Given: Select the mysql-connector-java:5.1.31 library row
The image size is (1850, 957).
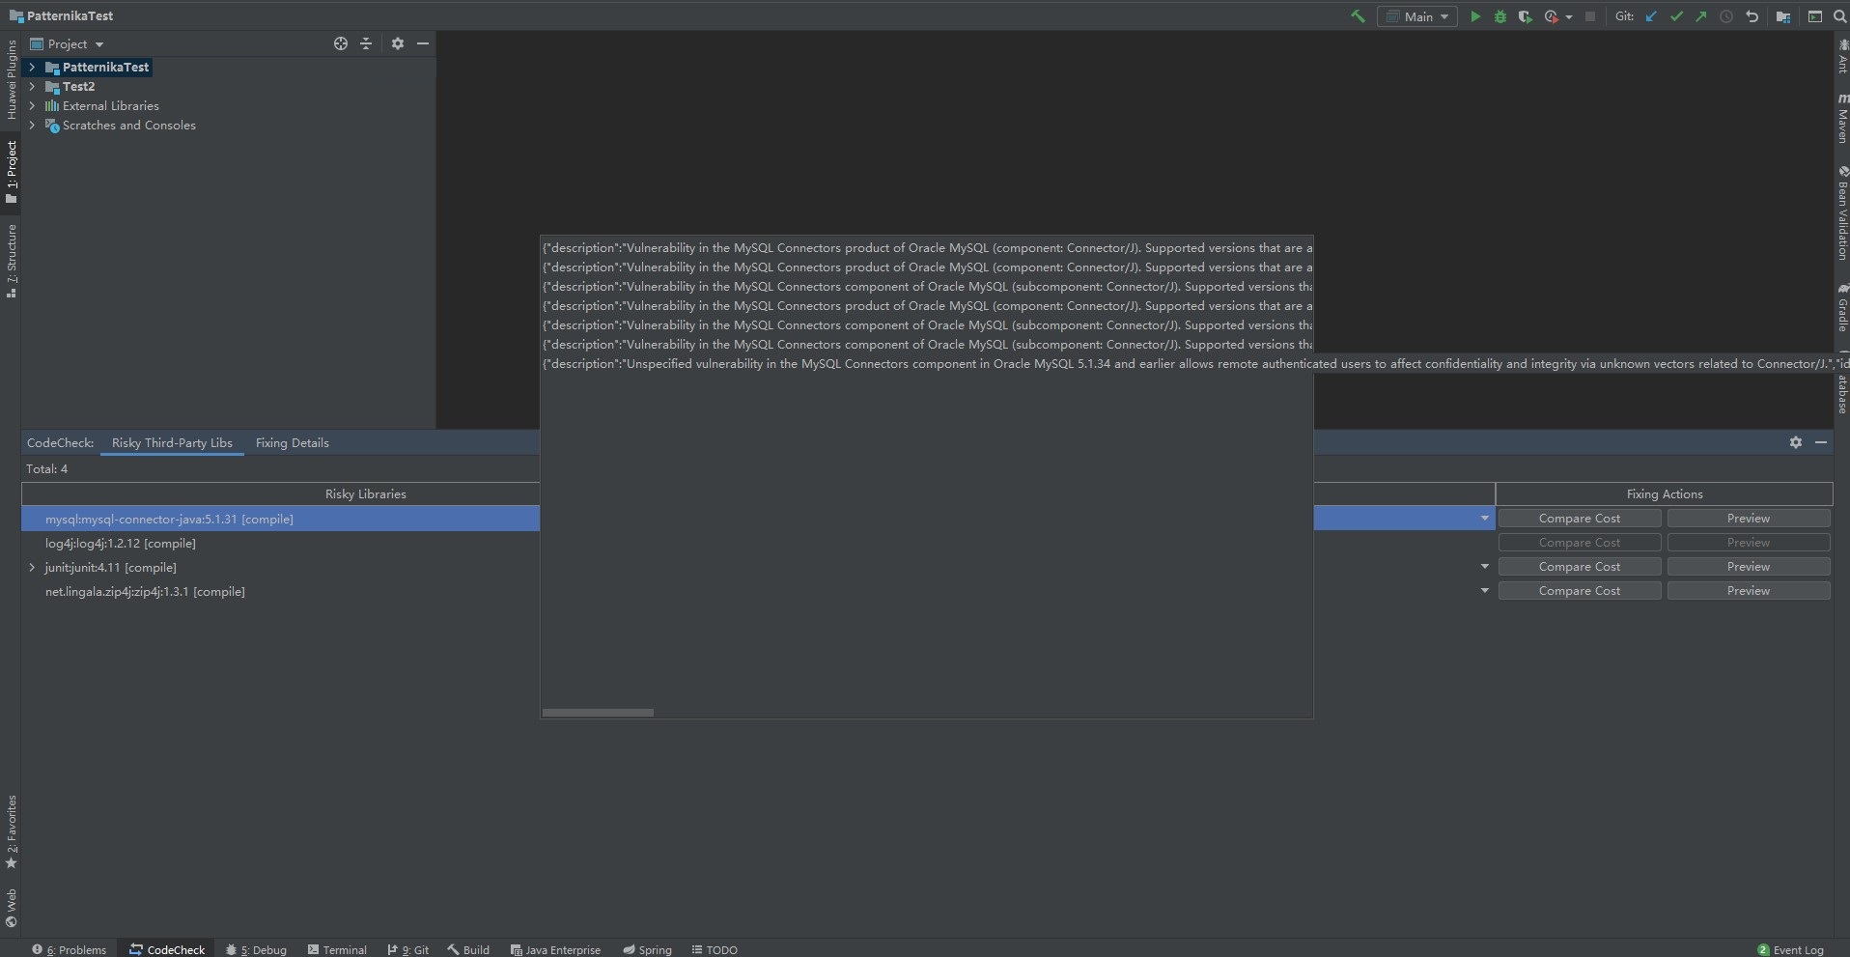Looking at the screenshot, I should (x=169, y=519).
